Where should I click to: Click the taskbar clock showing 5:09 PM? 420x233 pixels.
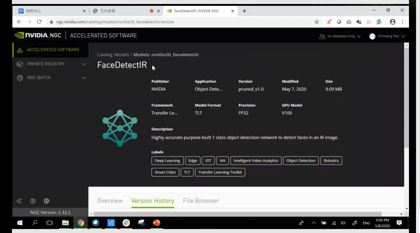[x=382, y=223]
